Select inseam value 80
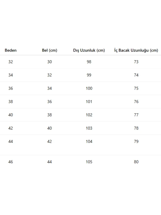Image resolution: width=161 pixels, height=215 pixels. 136,162
